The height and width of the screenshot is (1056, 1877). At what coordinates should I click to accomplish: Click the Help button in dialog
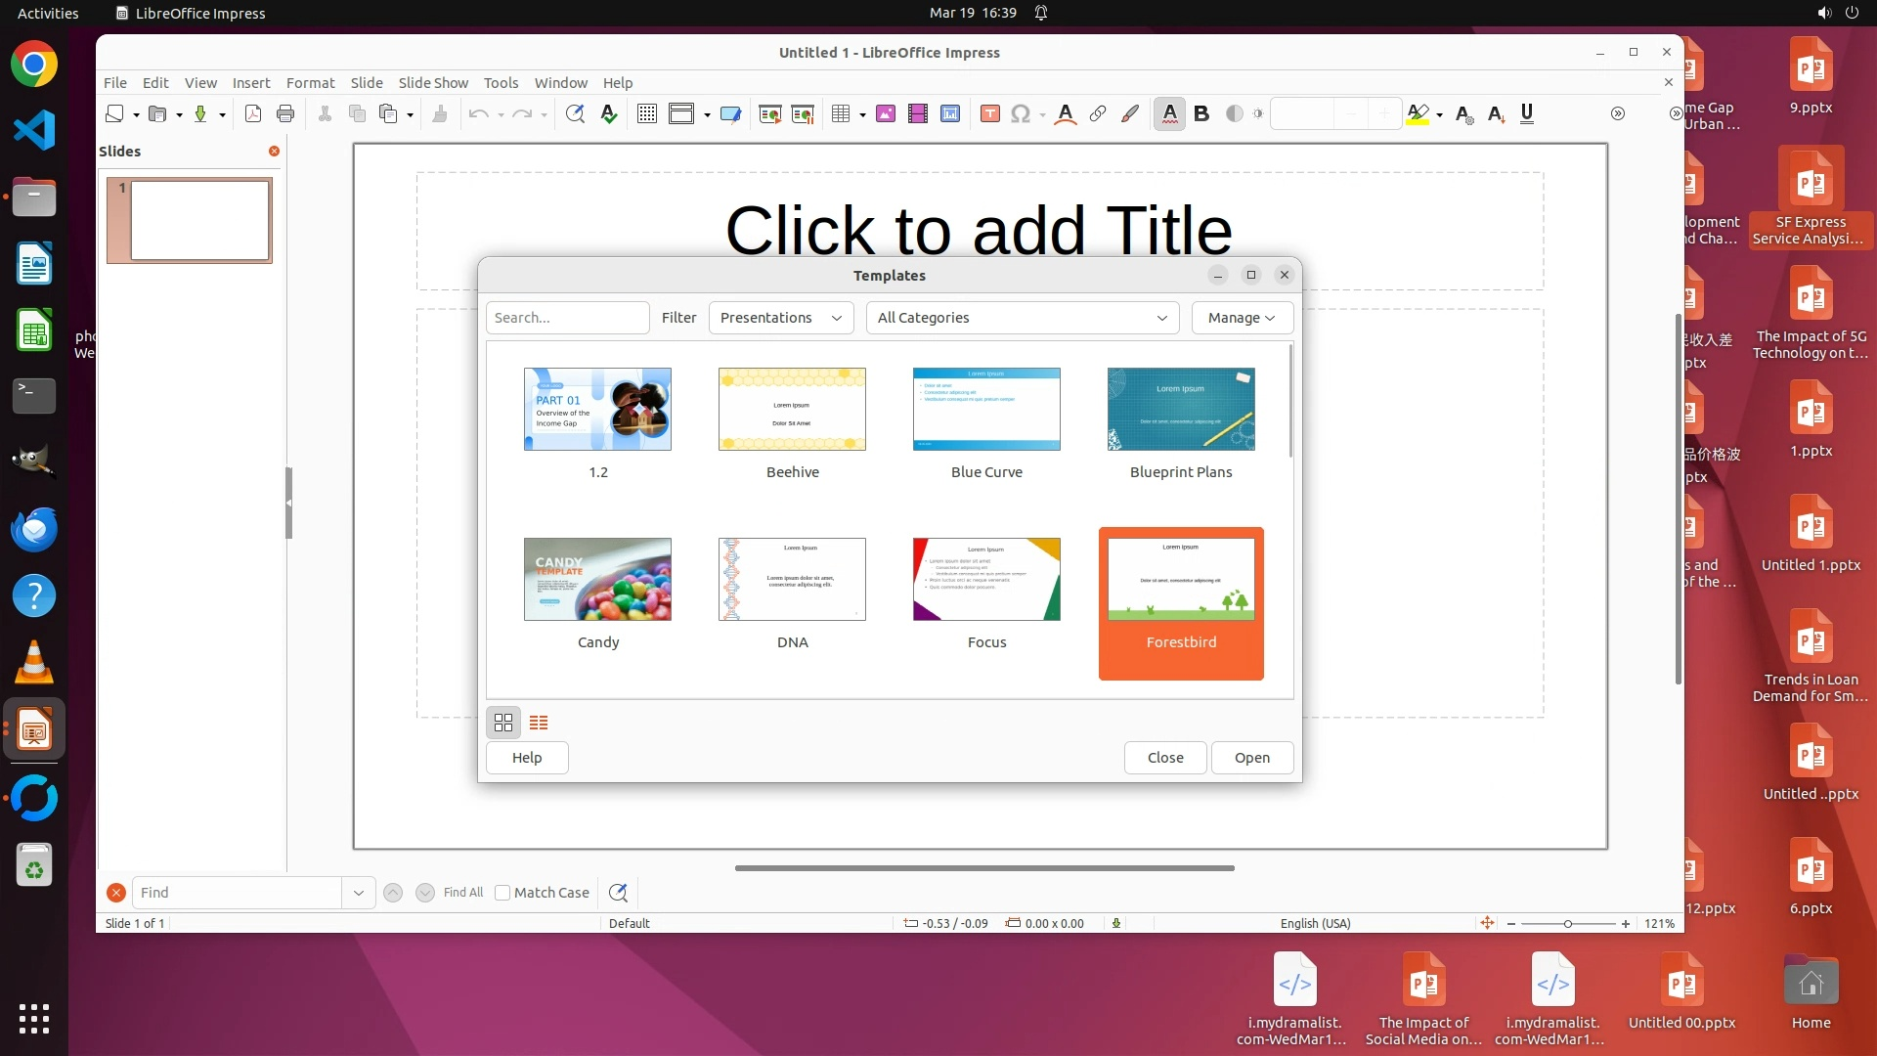[527, 758]
